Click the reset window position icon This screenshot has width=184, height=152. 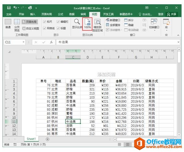144,30
